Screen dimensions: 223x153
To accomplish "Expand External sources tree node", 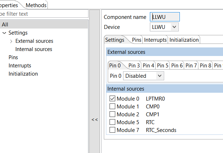I will (x=11, y=41).
